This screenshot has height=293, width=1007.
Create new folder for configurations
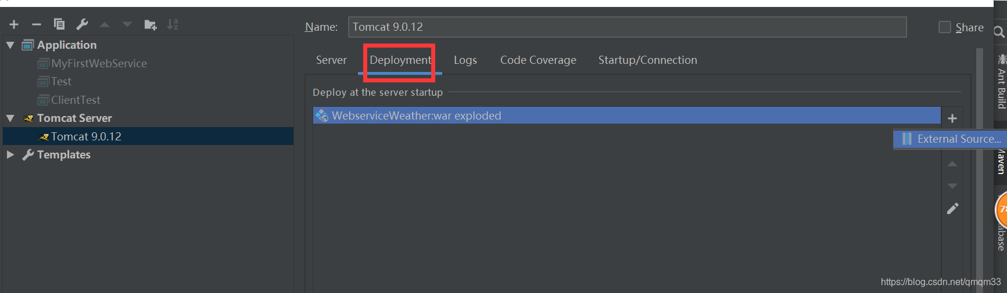tap(150, 24)
